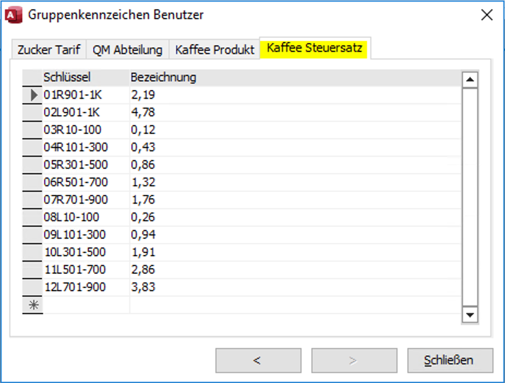Open the QM Abteilung tab
The height and width of the screenshot is (383, 505).
[x=128, y=50]
